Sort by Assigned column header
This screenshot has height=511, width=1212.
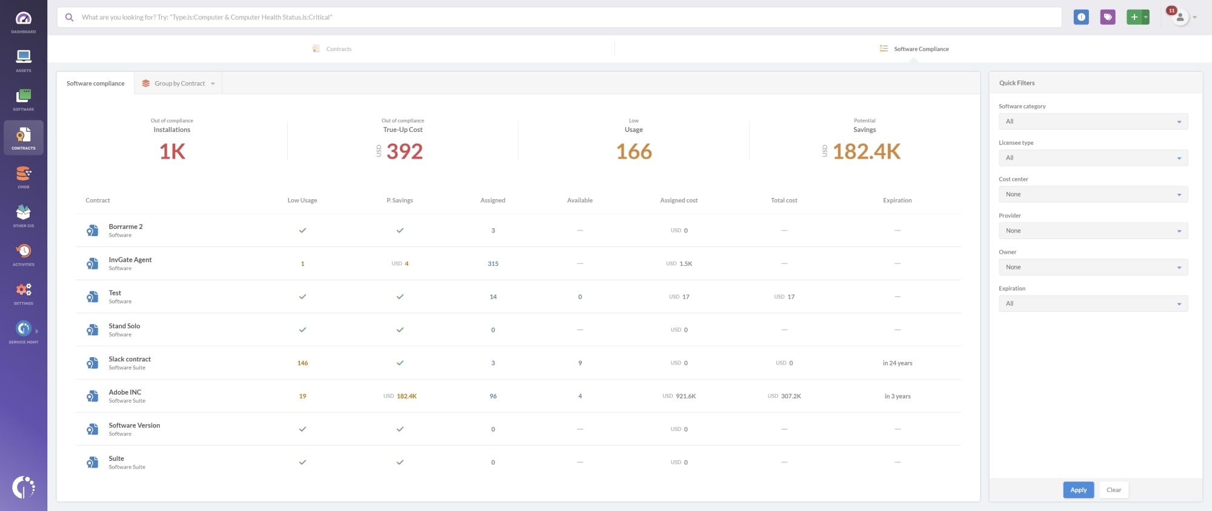tap(493, 200)
